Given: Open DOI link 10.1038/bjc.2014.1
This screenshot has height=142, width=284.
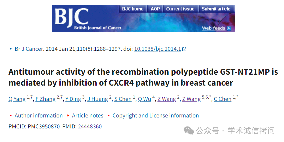Looking at the screenshot, I should tap(157, 49).
